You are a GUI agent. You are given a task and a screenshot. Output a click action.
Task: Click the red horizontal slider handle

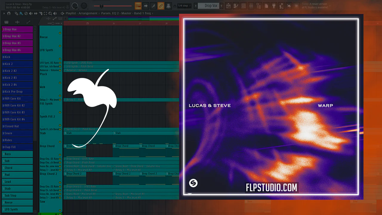(102, 6)
